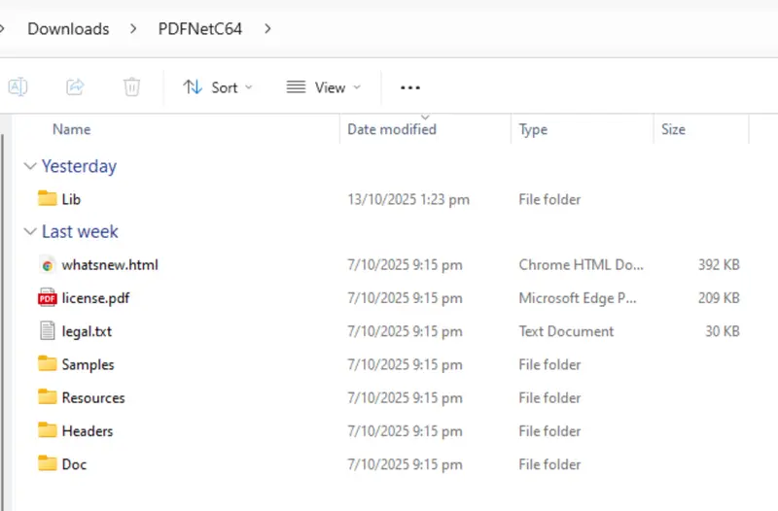Click the Lib folder name
The width and height of the screenshot is (778, 511).
click(x=71, y=199)
